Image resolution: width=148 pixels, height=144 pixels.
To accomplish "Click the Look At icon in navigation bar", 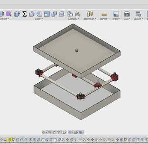I will pyautogui.click(x=49, y=132).
